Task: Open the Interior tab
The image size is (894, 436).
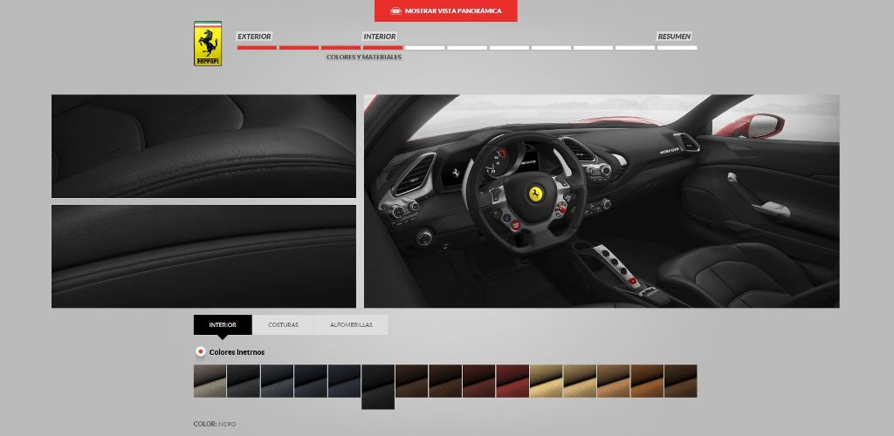Action: click(223, 325)
